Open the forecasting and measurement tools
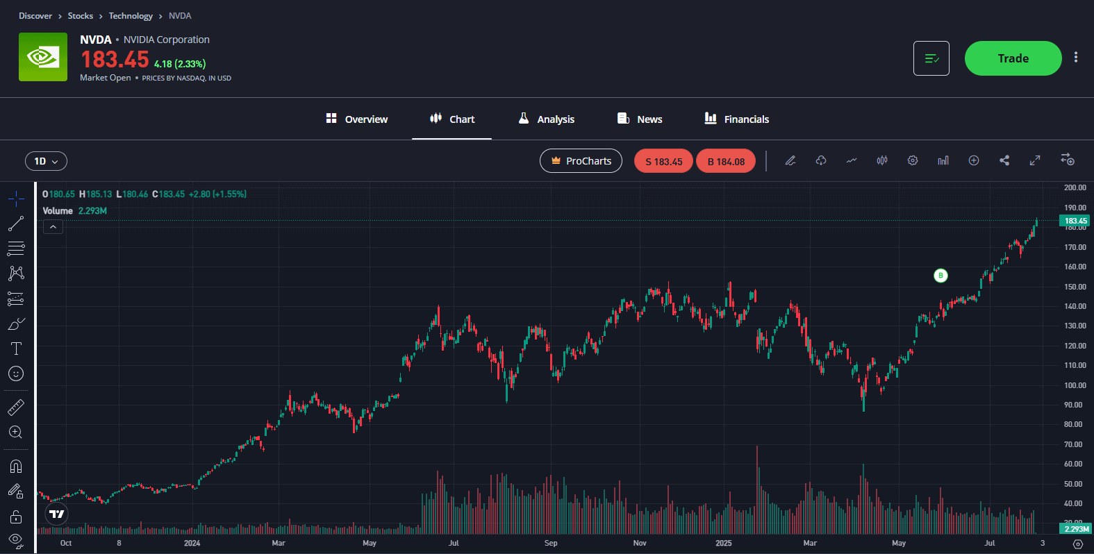The width and height of the screenshot is (1094, 554). [16, 299]
